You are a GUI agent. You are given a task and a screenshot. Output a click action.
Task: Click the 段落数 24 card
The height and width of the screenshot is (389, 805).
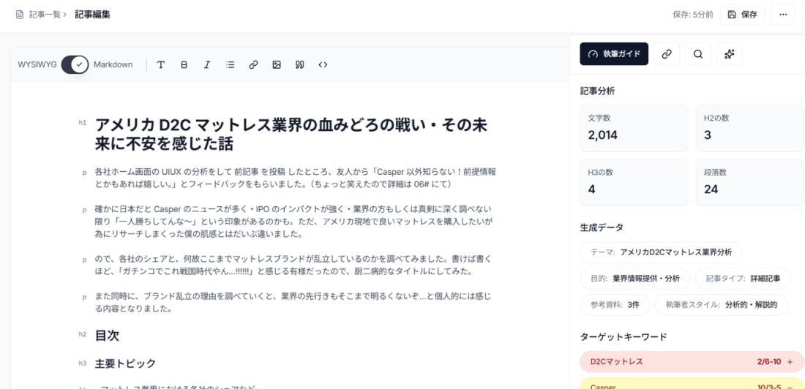pos(749,183)
